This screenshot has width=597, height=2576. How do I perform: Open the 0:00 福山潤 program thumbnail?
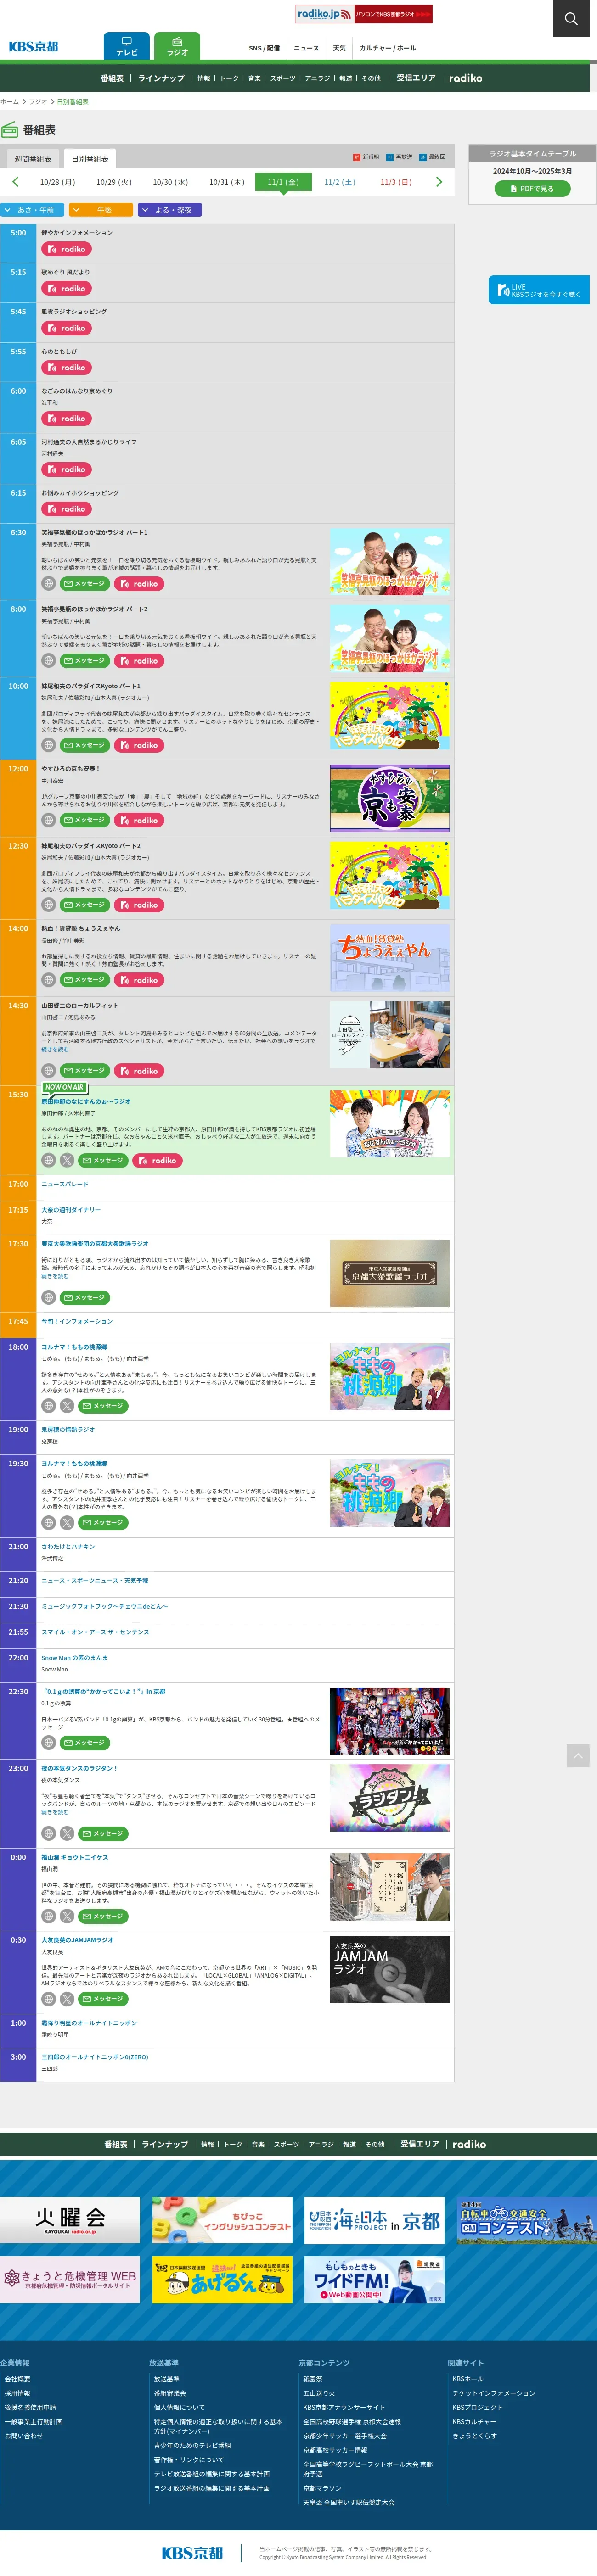point(390,1887)
